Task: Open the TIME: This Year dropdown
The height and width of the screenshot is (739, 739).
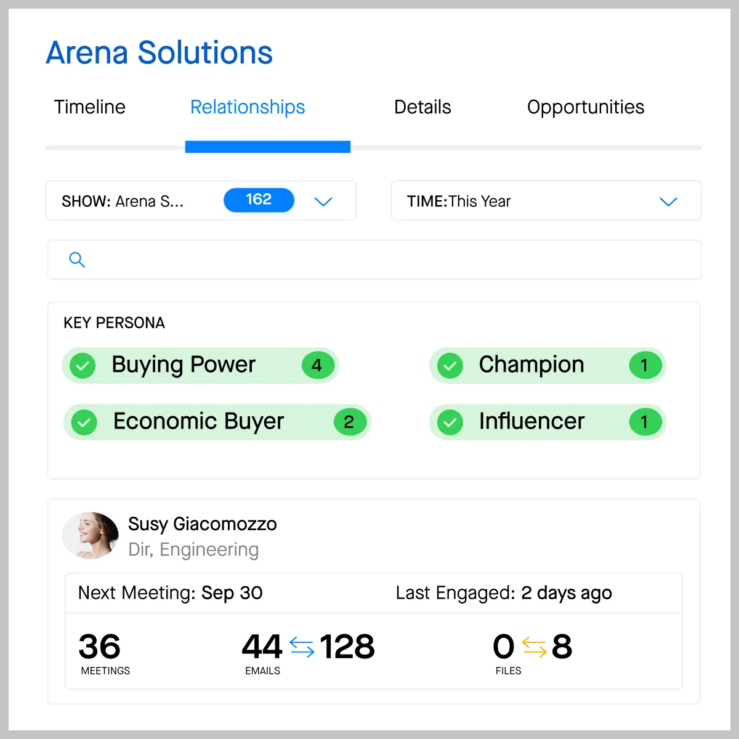Action: tap(546, 200)
